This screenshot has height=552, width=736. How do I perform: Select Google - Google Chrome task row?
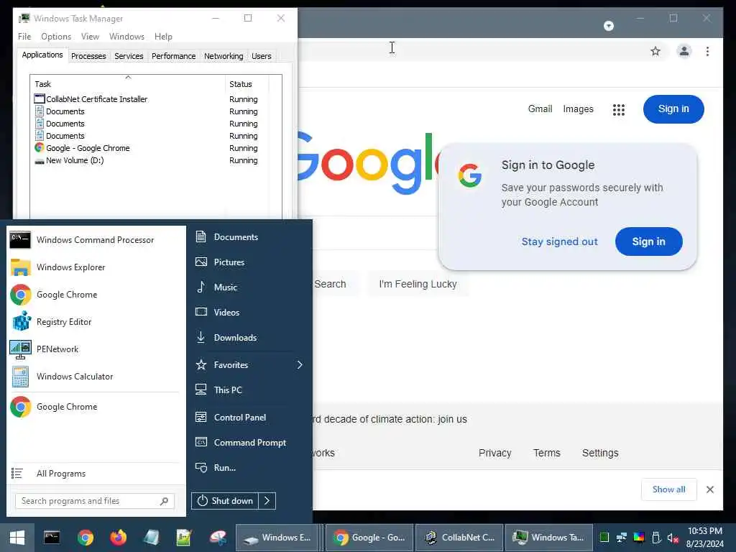tap(150, 148)
